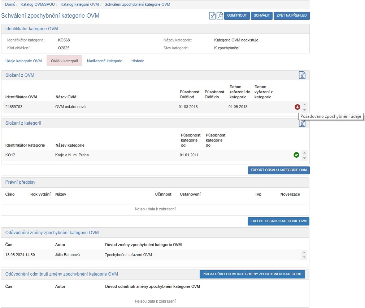Go back using Zpět na přehled
The height and width of the screenshot is (308, 365).
(x=291, y=15)
